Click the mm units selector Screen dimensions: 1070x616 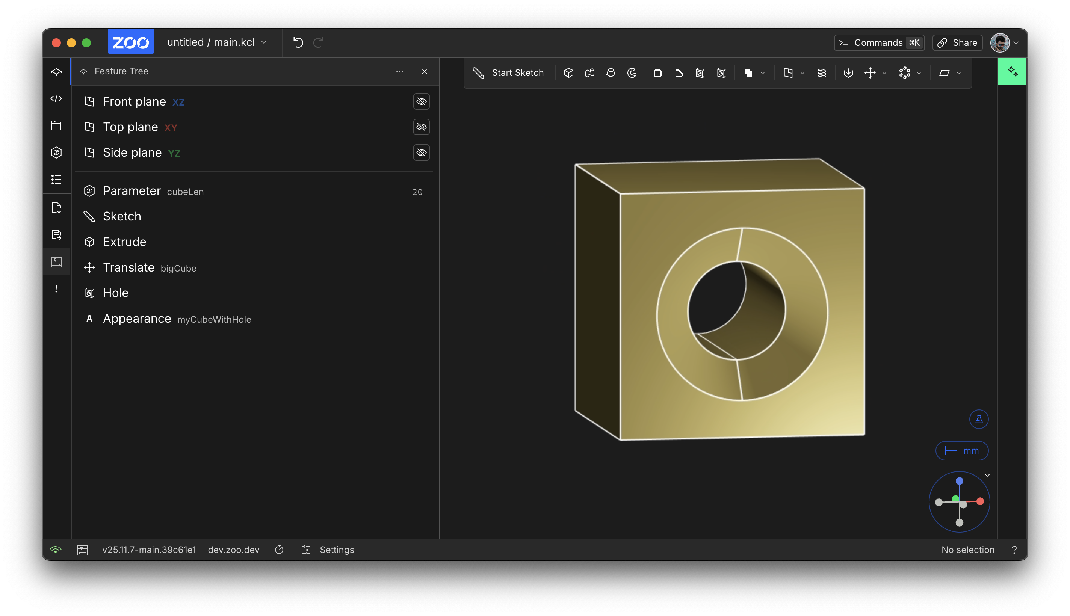962,451
